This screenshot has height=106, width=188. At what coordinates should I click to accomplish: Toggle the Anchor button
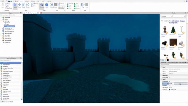click(x=61, y=8)
